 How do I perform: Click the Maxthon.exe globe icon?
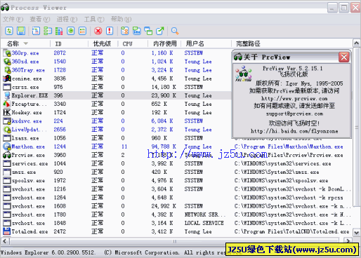click(x=7, y=147)
